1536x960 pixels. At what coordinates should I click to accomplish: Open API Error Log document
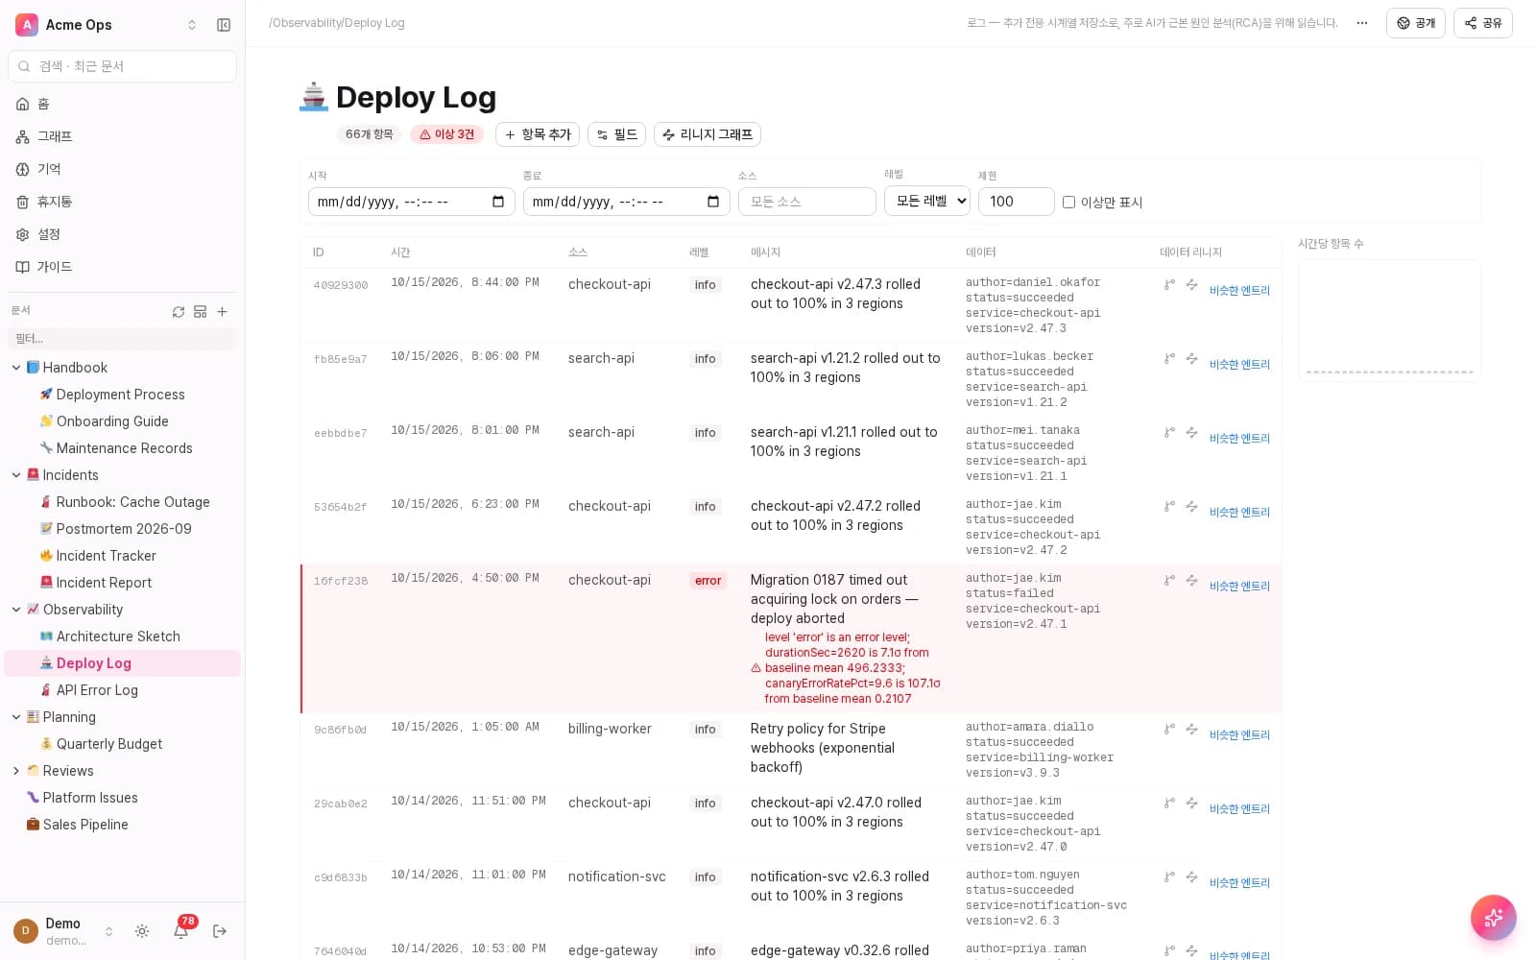97,690
